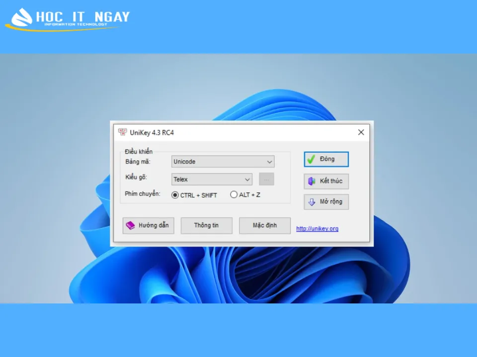Open the Thông tin info button
477x357 pixels.
[x=207, y=226]
